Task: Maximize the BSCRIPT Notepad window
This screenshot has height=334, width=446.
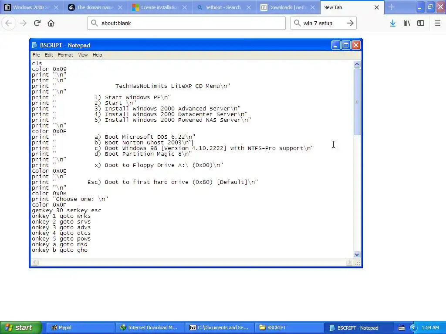Action: [346, 45]
